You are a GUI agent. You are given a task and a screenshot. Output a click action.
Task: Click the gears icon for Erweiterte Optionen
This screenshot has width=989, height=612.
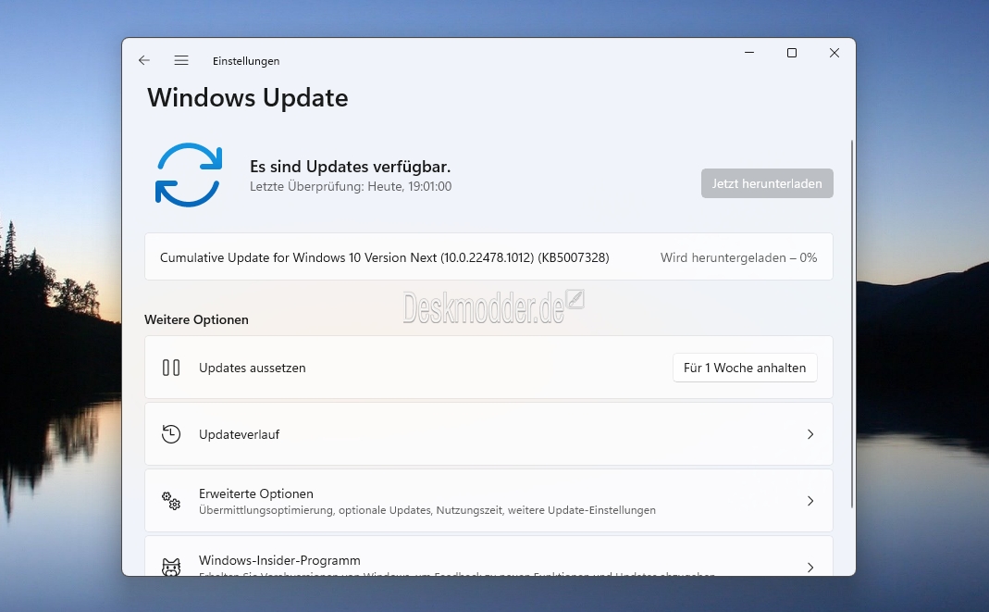(171, 501)
